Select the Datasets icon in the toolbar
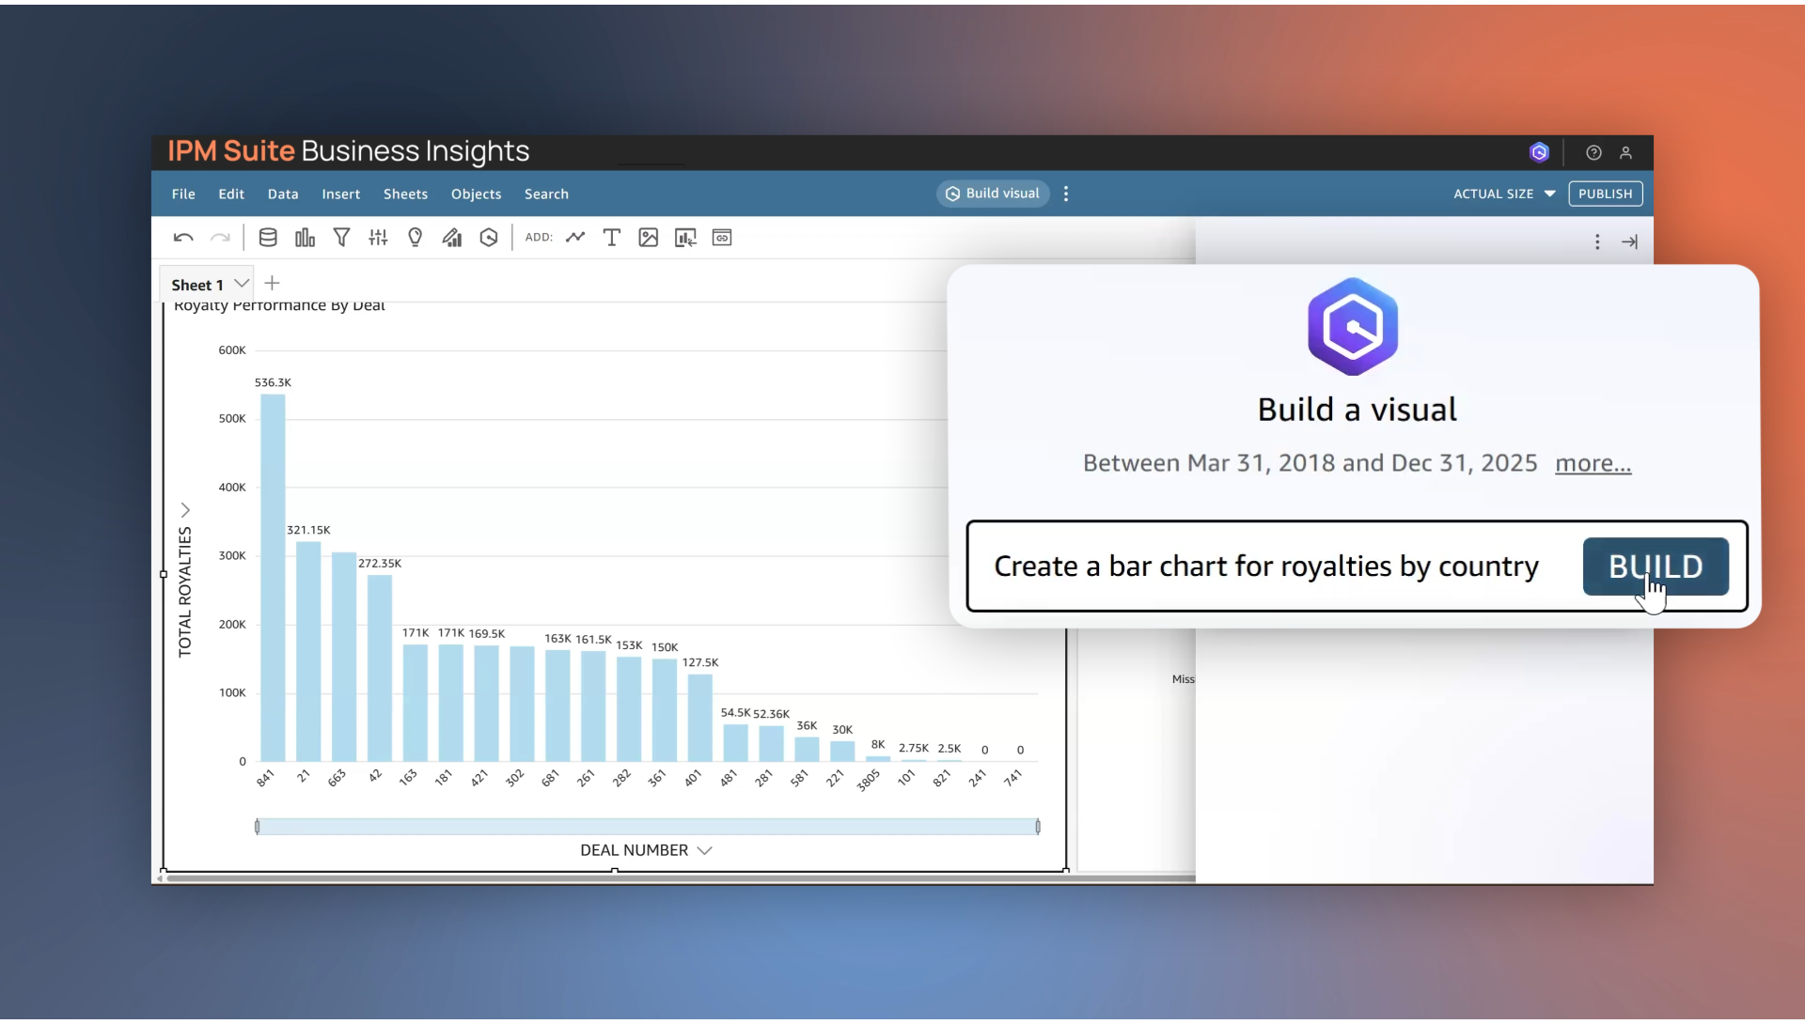Viewport: 1805px width, 1024px height. [x=268, y=237]
